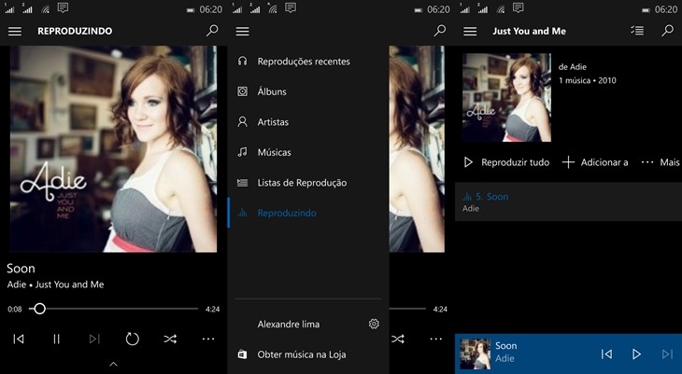Play Soon from the blue mini player bar
This screenshot has width=682, height=374.
[636, 354]
